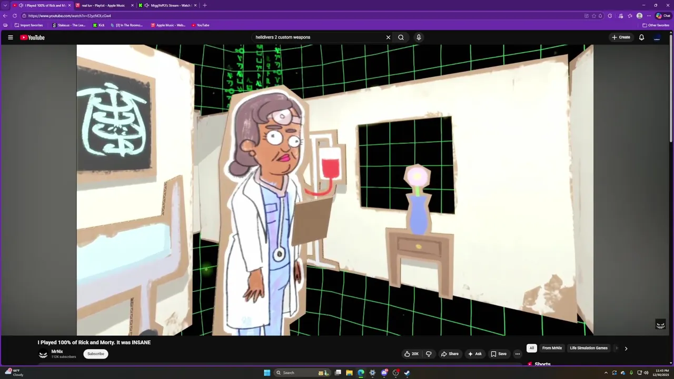The width and height of the screenshot is (674, 379).
Task: Dislike the video with thumbs down
Action: [x=428, y=354]
